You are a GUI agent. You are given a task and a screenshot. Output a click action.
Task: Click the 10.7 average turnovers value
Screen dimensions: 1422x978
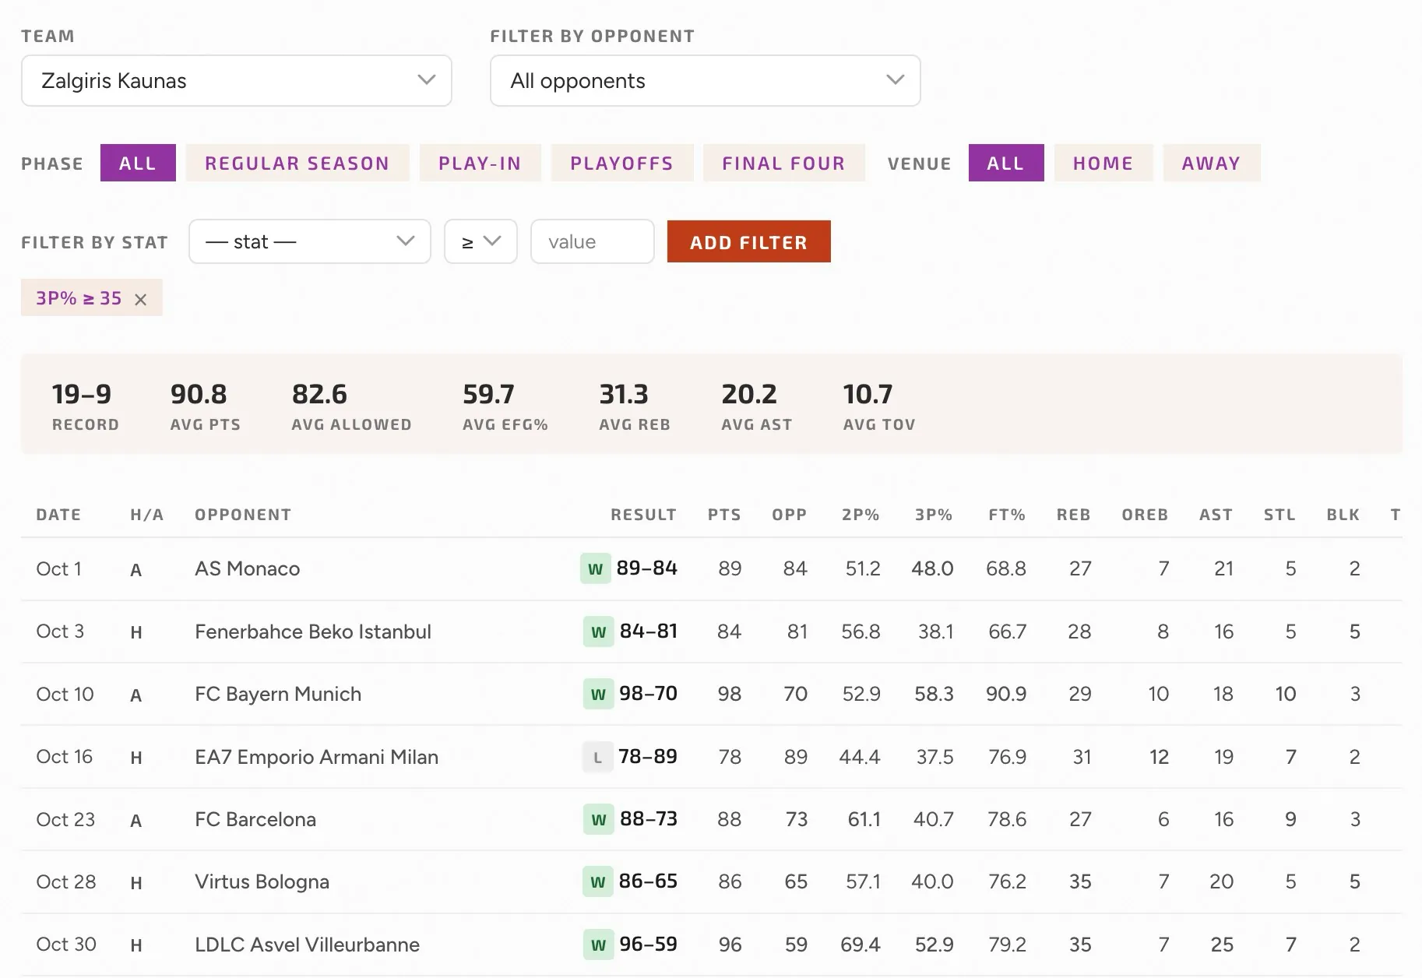[x=868, y=394]
